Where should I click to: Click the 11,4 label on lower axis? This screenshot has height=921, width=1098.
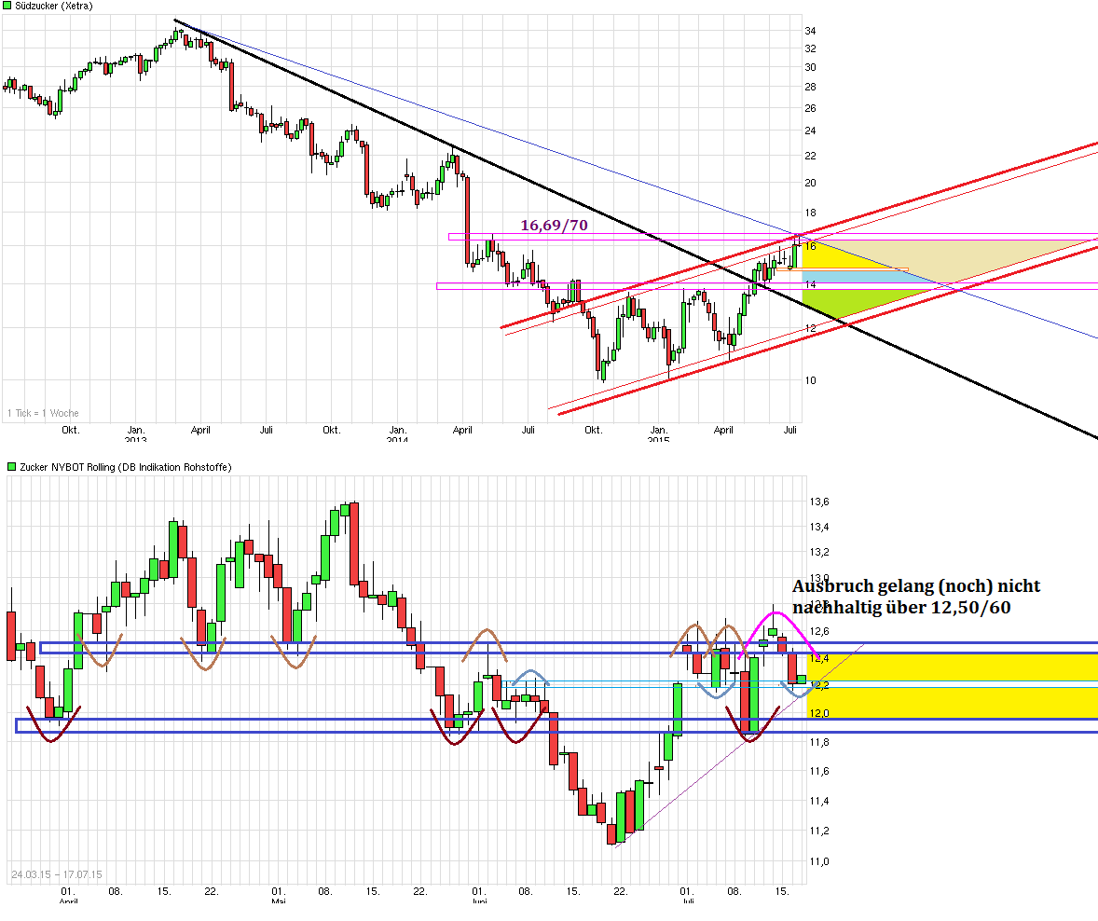pyautogui.click(x=819, y=801)
